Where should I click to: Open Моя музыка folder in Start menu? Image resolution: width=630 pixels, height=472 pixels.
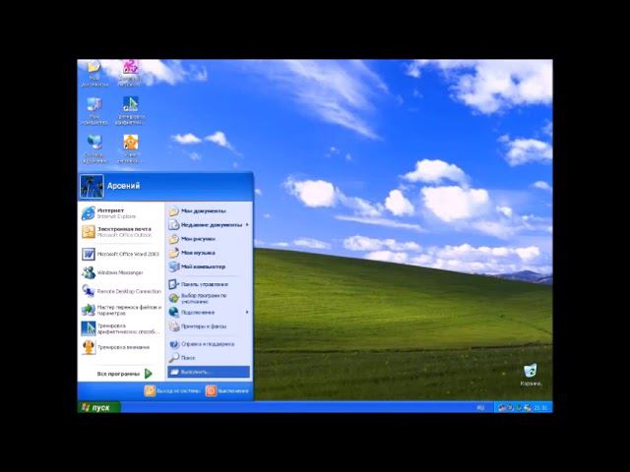point(209,253)
